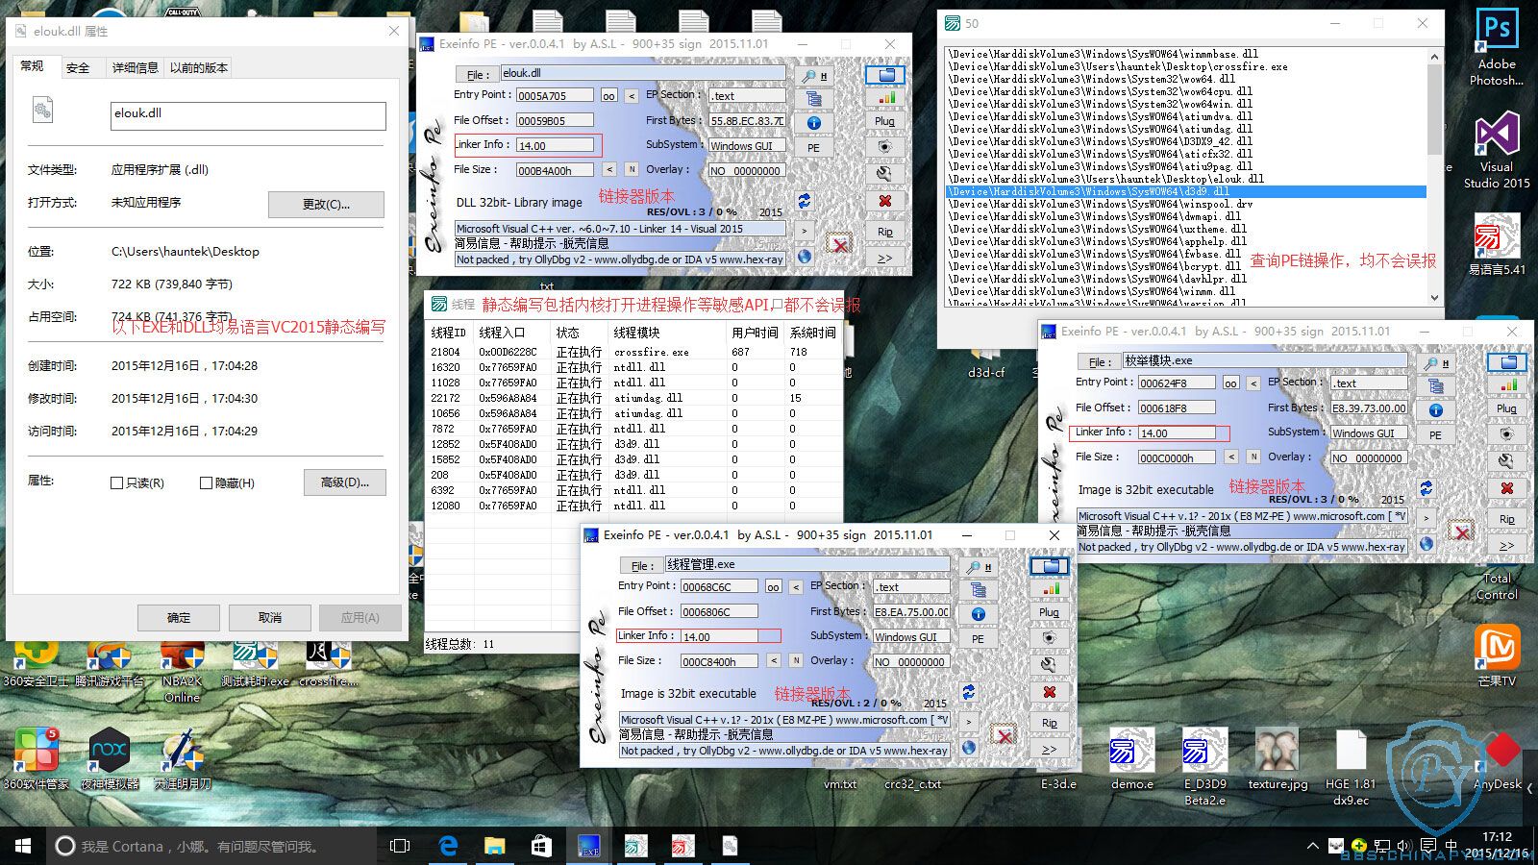1538x865 pixels.
Task: Open File Explorer from taskbar
Action: coord(494,846)
